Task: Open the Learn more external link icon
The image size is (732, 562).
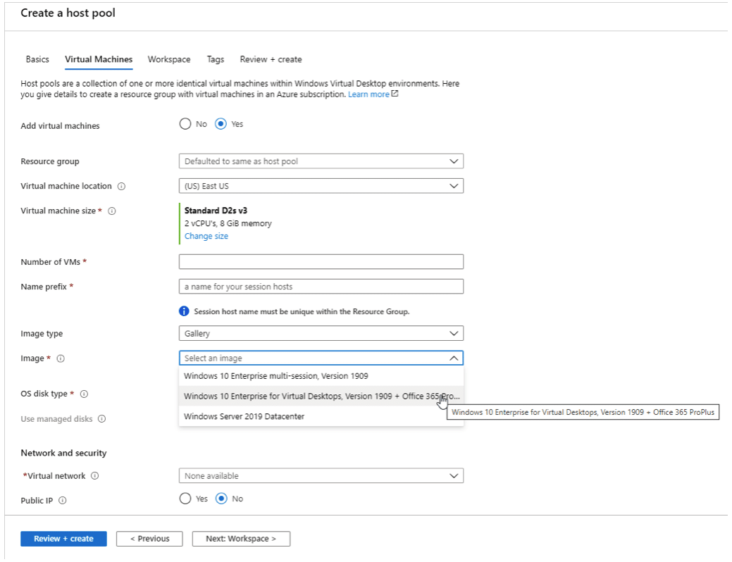Action: pyautogui.click(x=395, y=94)
